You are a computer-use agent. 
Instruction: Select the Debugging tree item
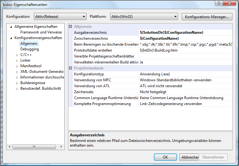pyautogui.click(x=29, y=49)
